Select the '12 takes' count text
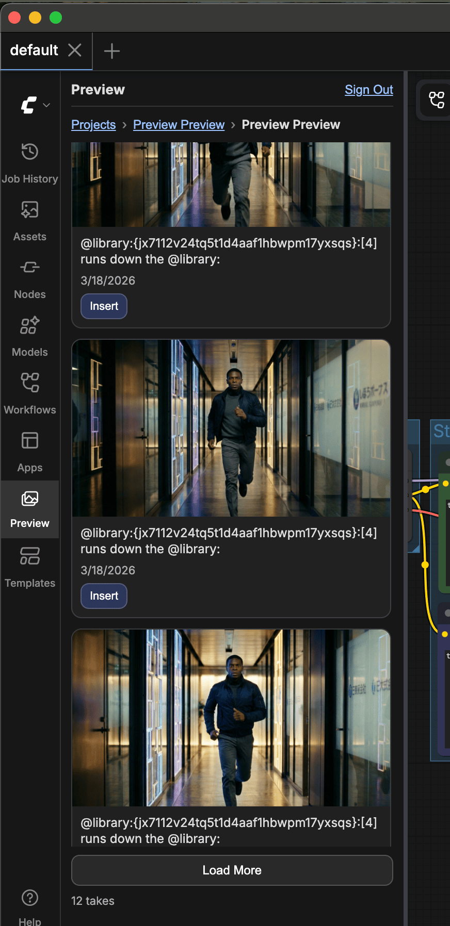The width and height of the screenshot is (450, 926). pos(93,901)
